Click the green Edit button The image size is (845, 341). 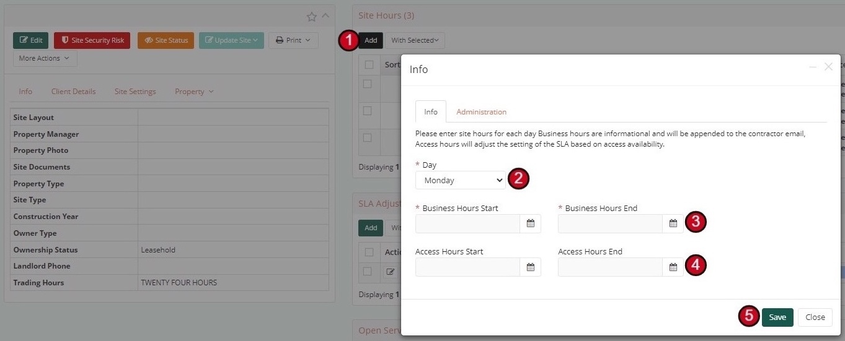coord(30,40)
